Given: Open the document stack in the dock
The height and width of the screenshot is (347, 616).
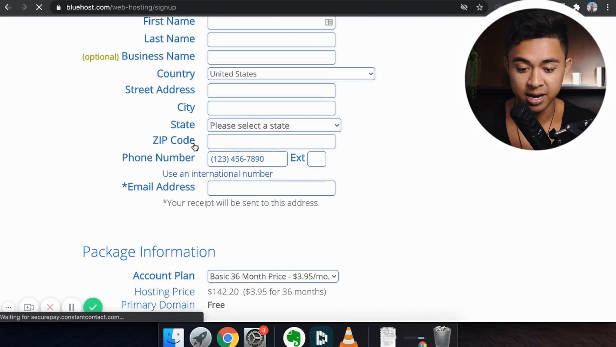Looking at the screenshot, I should [388, 337].
